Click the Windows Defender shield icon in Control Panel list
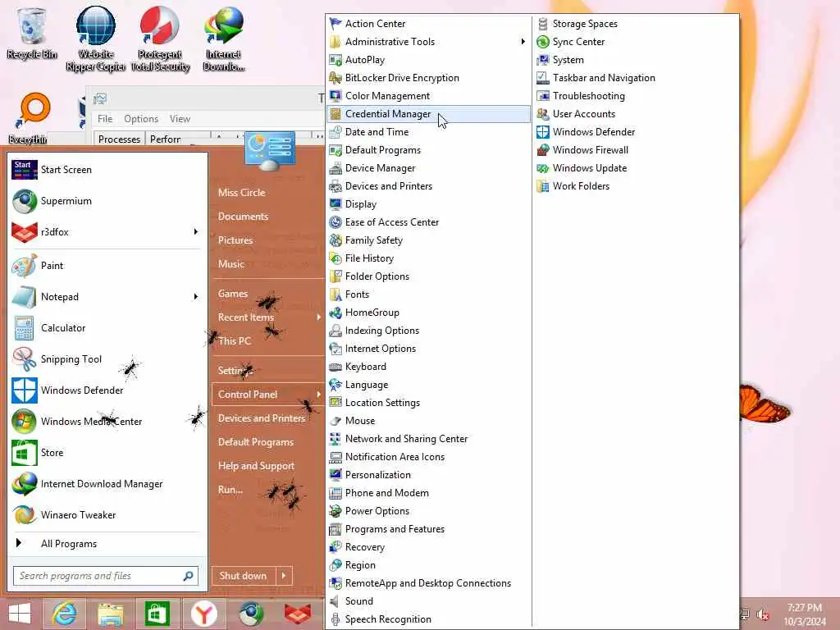 543,132
